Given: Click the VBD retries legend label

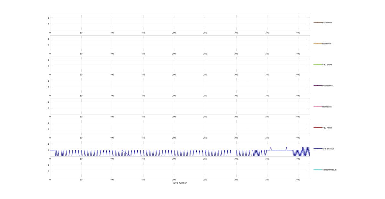Looking at the screenshot, I should click(327, 128).
